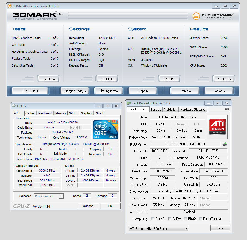Click the Shaders 320 Unified field
Screen dimensions: 247x240
tap(165, 164)
